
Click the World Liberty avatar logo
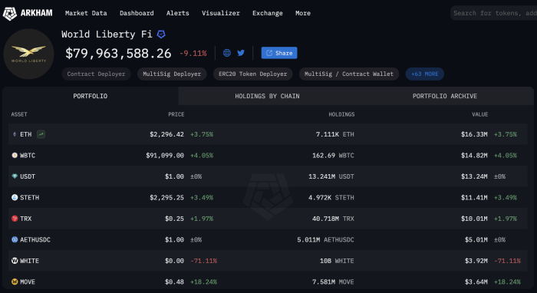29,54
